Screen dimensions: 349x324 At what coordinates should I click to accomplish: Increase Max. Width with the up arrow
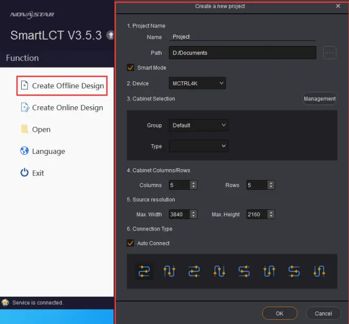click(193, 212)
